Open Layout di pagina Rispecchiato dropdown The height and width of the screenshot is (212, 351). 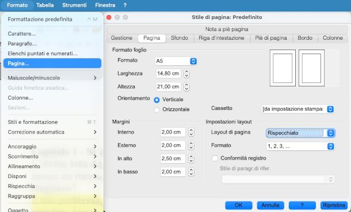point(300,133)
